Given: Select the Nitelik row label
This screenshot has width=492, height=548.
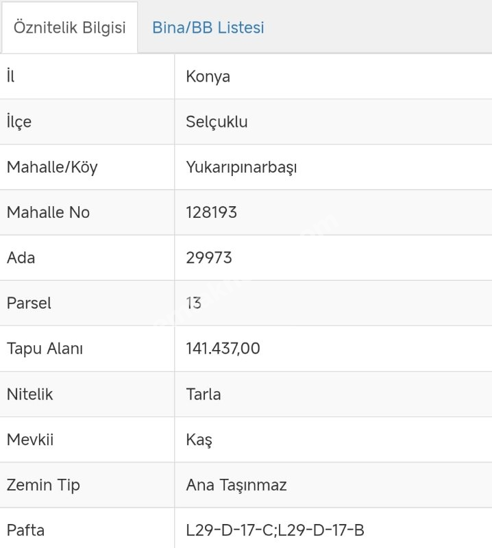Looking at the screenshot, I should (29, 395).
